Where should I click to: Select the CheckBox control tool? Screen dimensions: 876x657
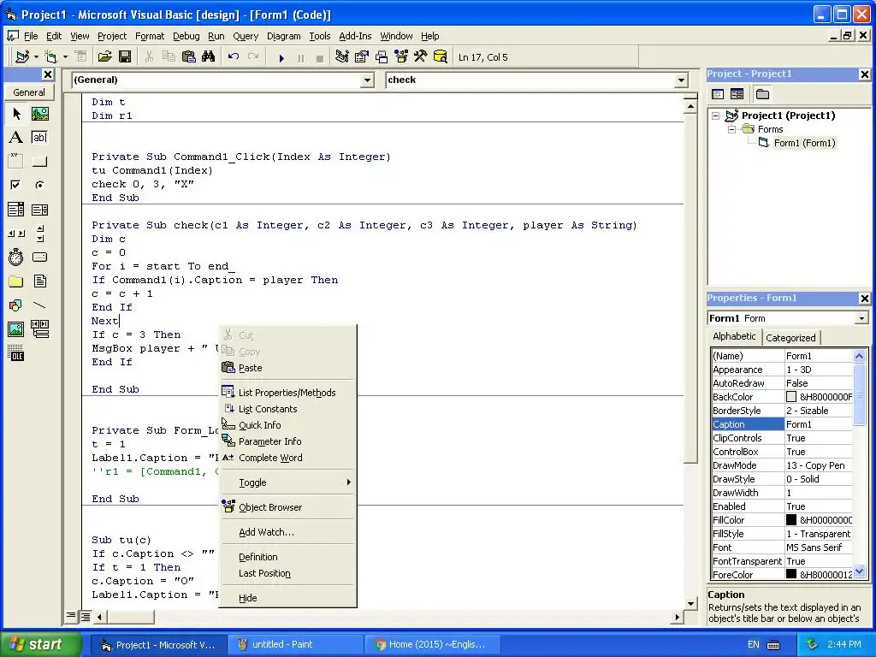16,185
